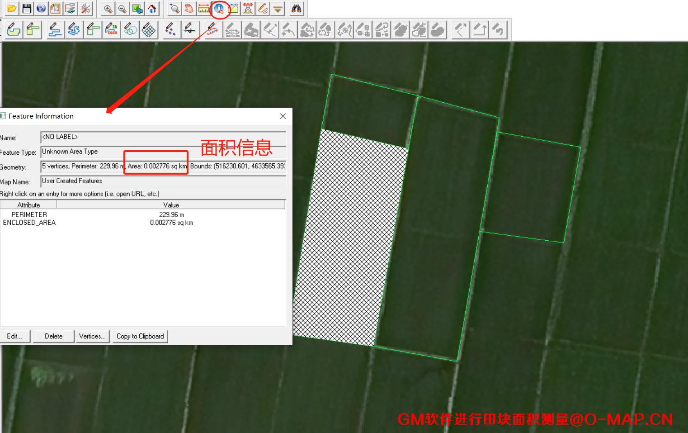This screenshot has width=688, height=433.
Task: Select the View Shed tower tool
Action: [248, 9]
